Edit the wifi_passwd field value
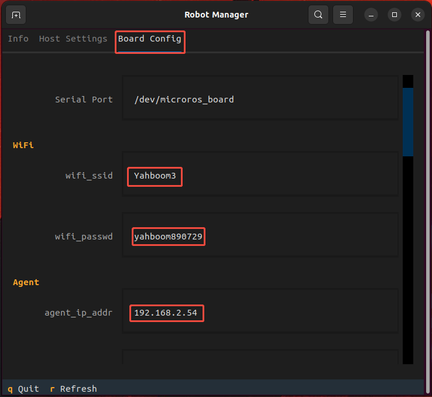The image size is (432, 397). (x=260, y=235)
